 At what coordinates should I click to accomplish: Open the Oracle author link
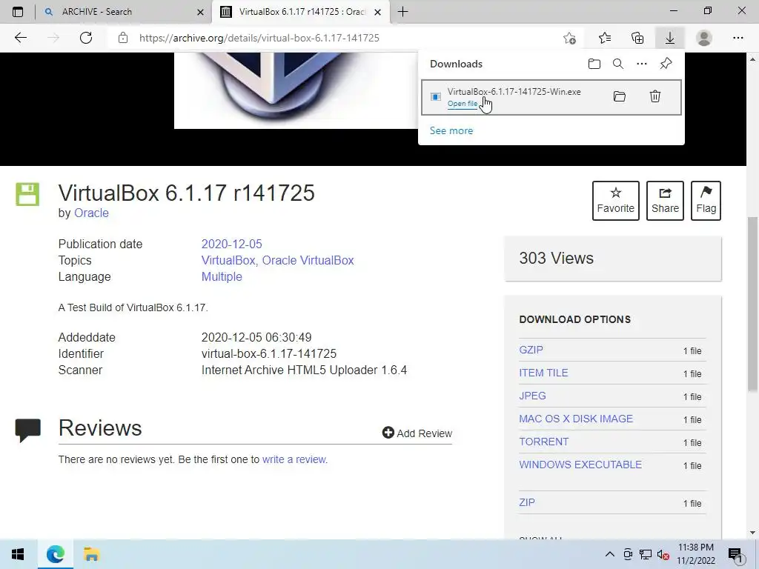tap(91, 213)
